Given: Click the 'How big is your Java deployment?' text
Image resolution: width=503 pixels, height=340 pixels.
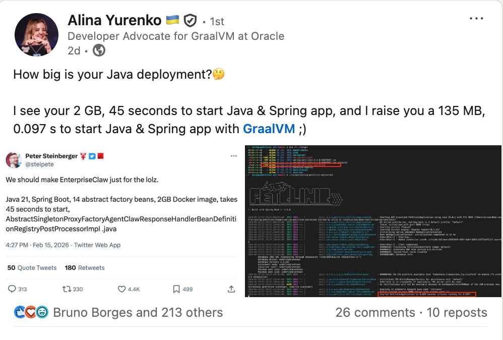Looking at the screenshot, I should [112, 75].
